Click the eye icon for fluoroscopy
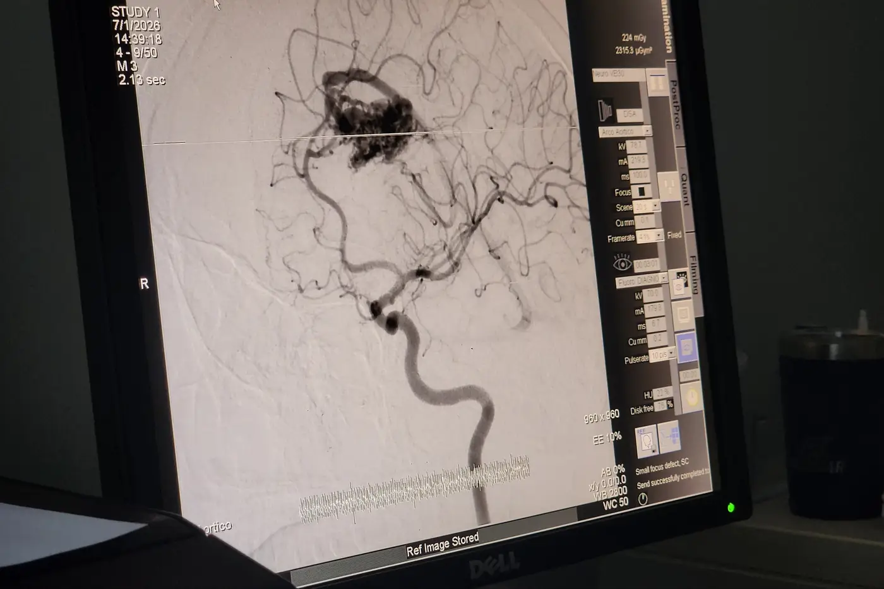 622,263
